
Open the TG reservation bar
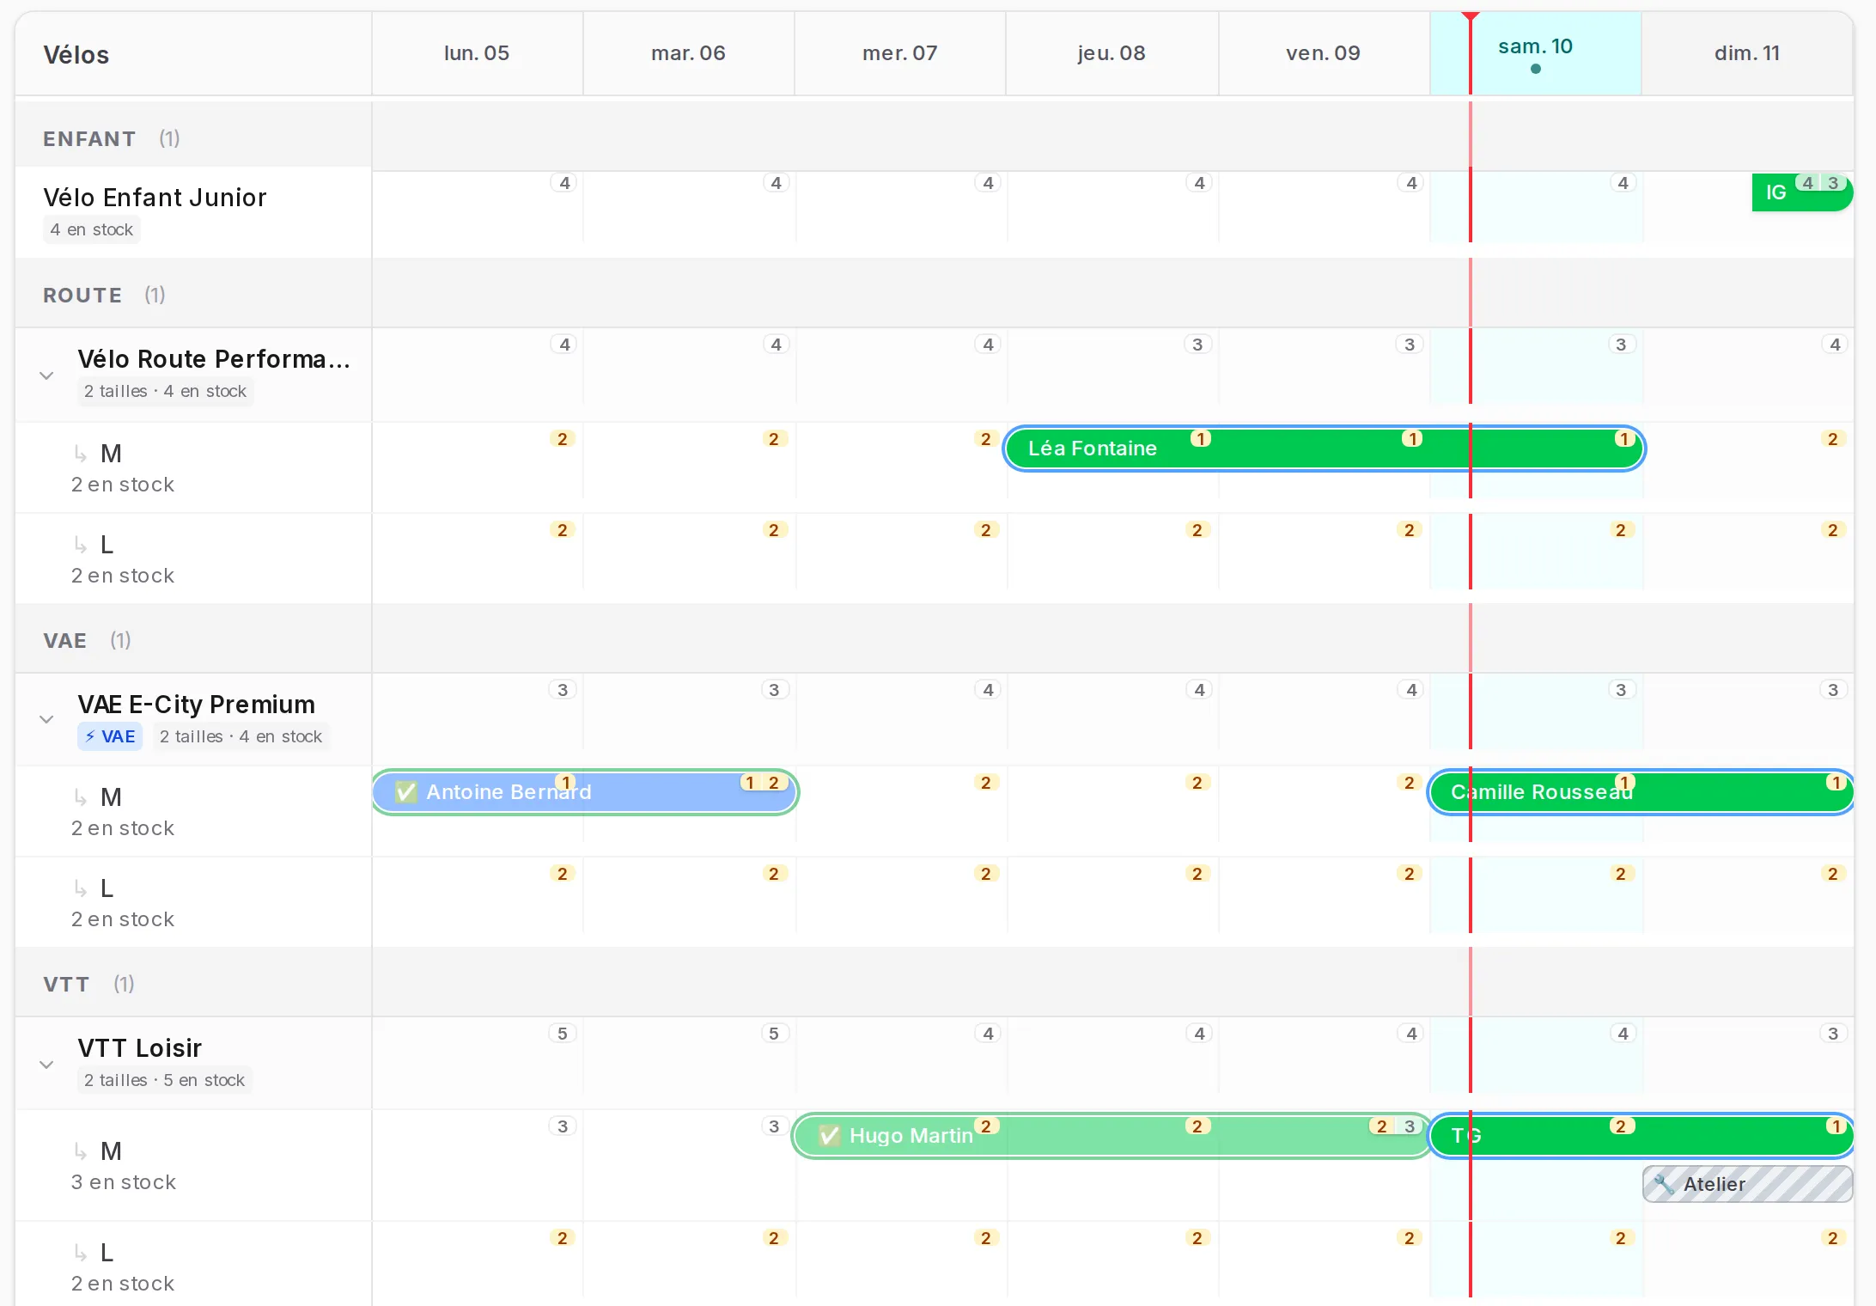[x=1640, y=1136]
